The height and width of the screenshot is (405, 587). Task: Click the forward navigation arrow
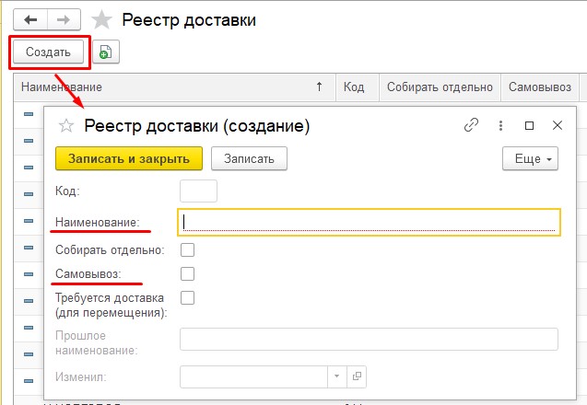pyautogui.click(x=62, y=19)
